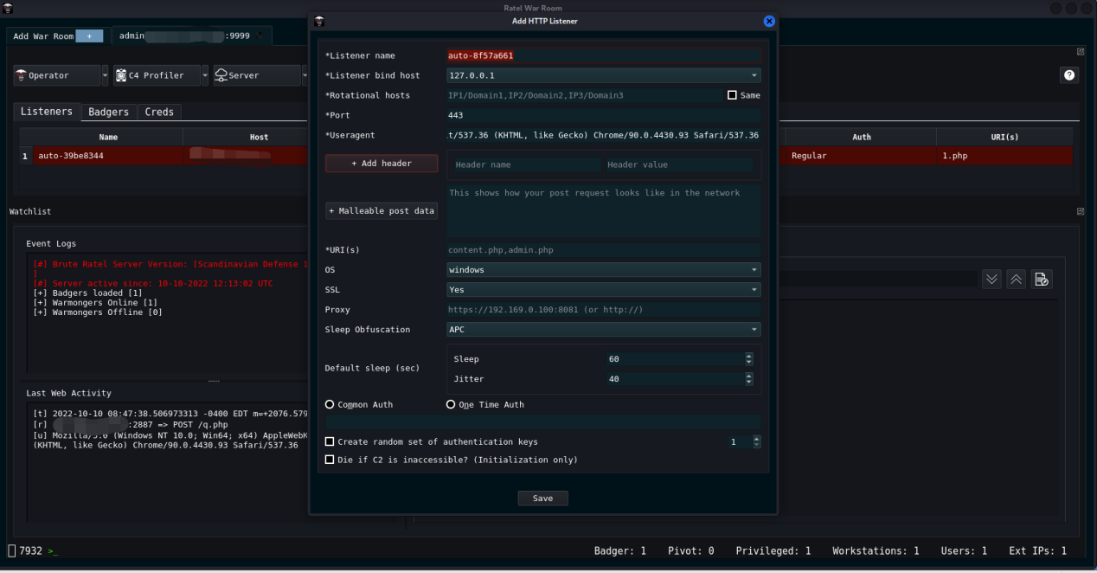The image size is (1097, 573).
Task: Enable Die if C2 is inaccessible option
Action: [330, 460]
